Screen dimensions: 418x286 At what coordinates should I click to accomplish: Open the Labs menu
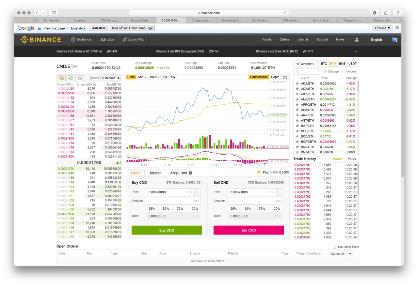click(x=107, y=39)
